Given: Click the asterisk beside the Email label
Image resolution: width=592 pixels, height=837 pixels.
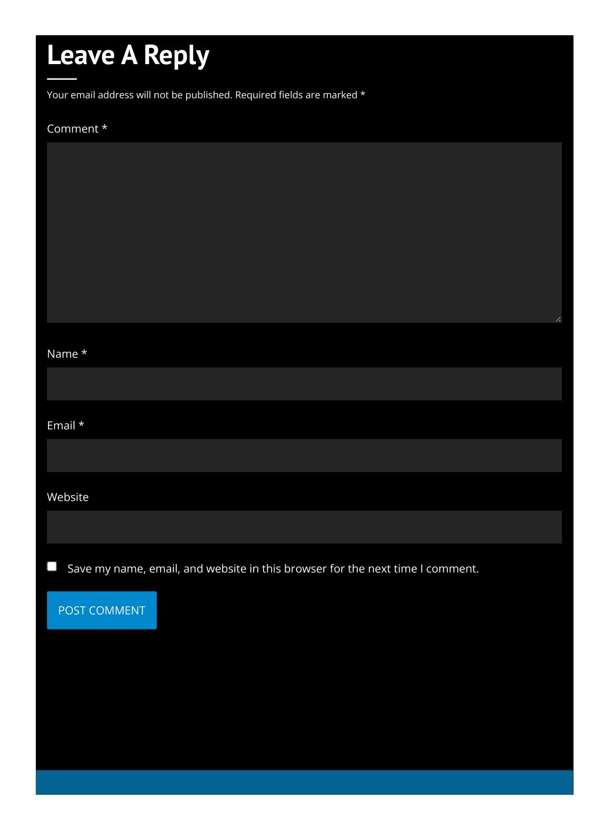Looking at the screenshot, I should (82, 425).
